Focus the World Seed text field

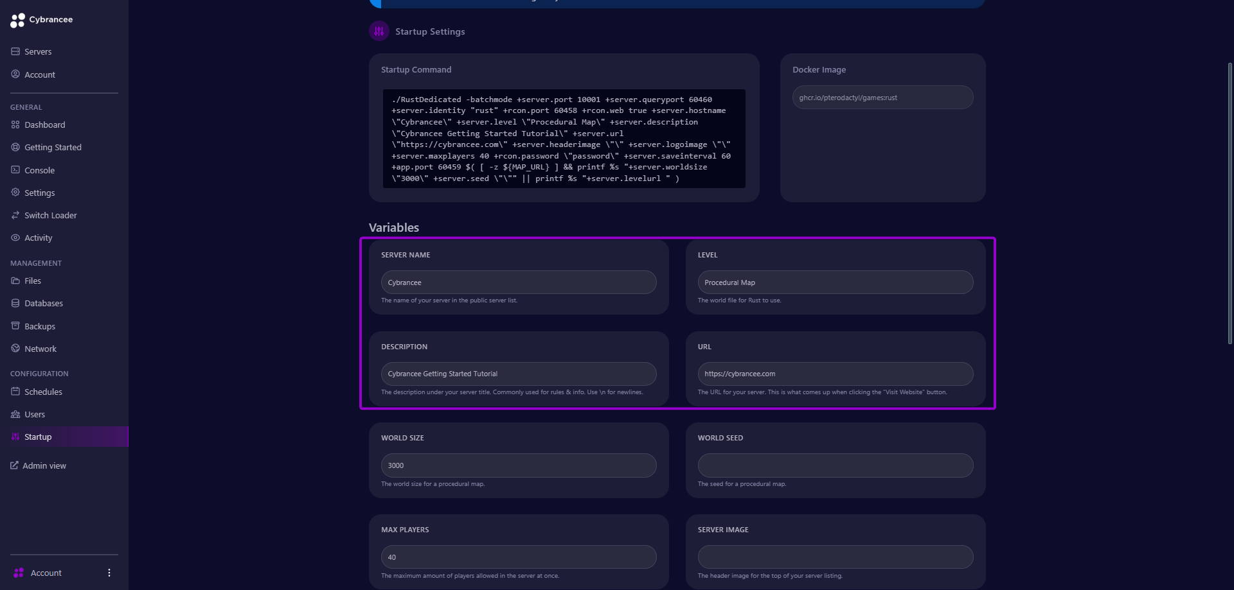click(835, 465)
